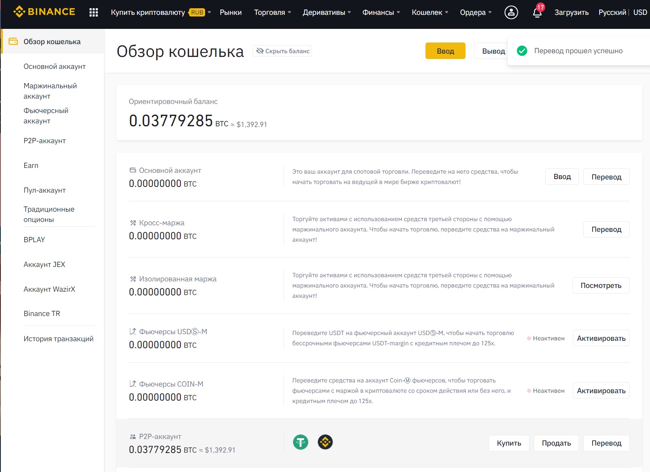
Task: Activate the Фьючерсы COIN-M account
Action: pyautogui.click(x=601, y=390)
